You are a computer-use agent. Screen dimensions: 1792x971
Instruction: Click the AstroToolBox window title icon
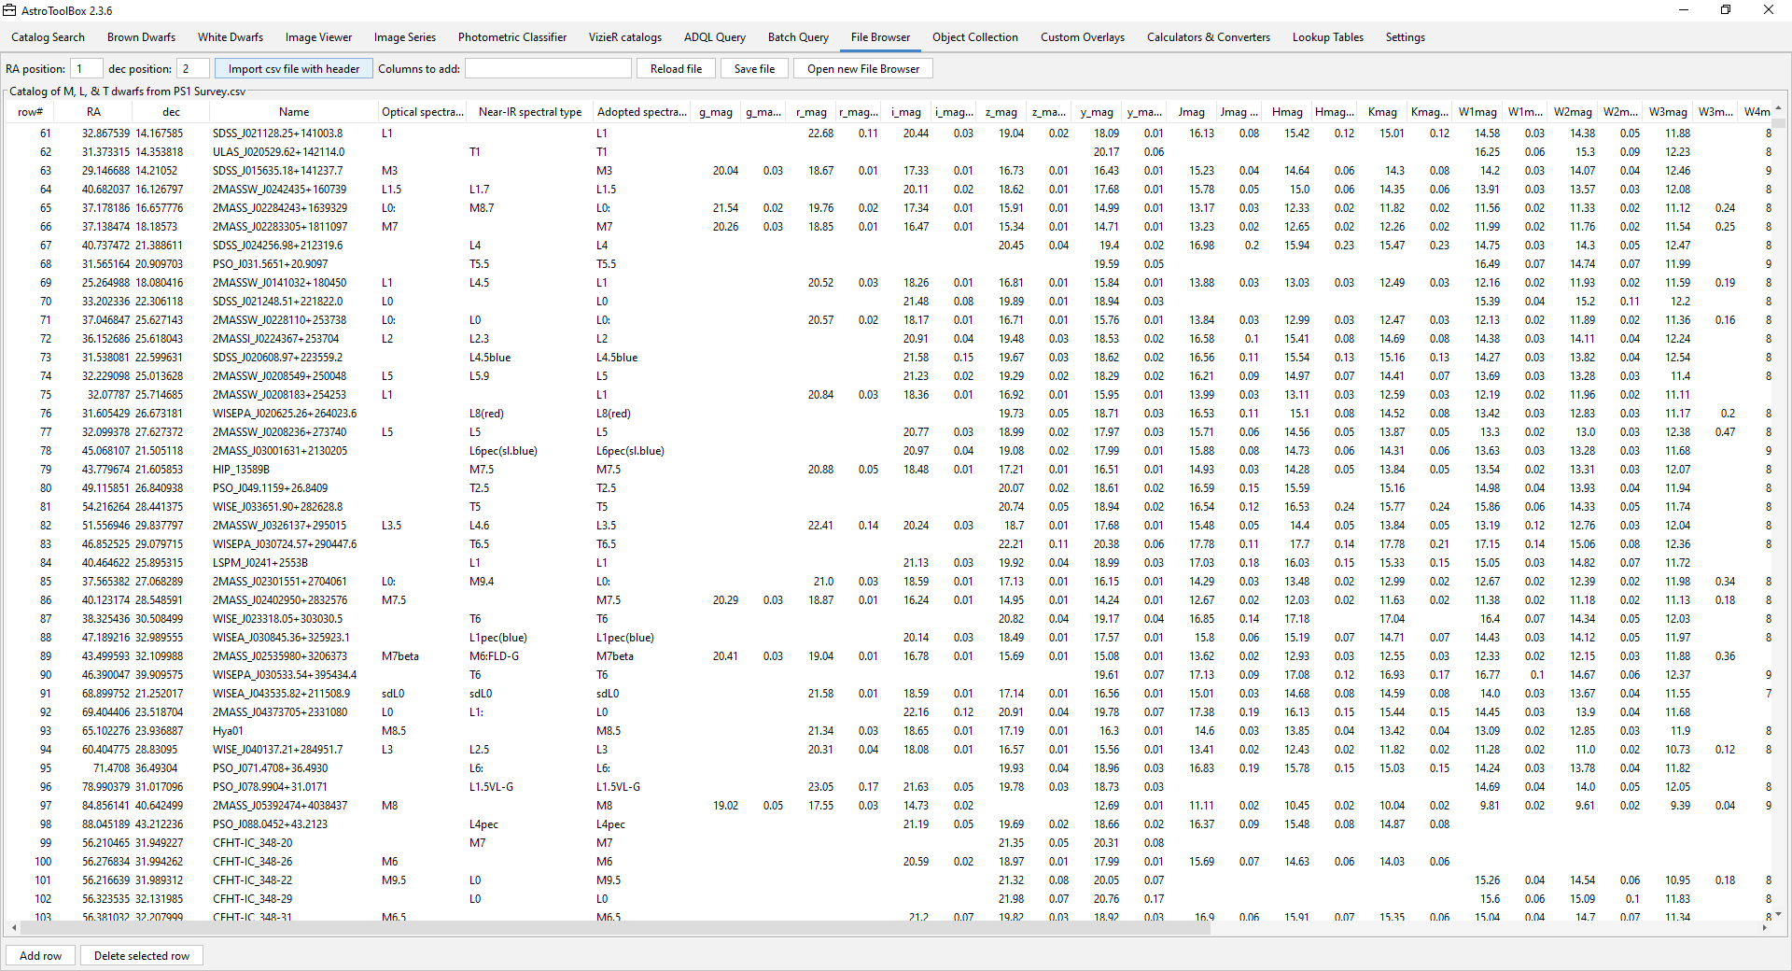9,10
